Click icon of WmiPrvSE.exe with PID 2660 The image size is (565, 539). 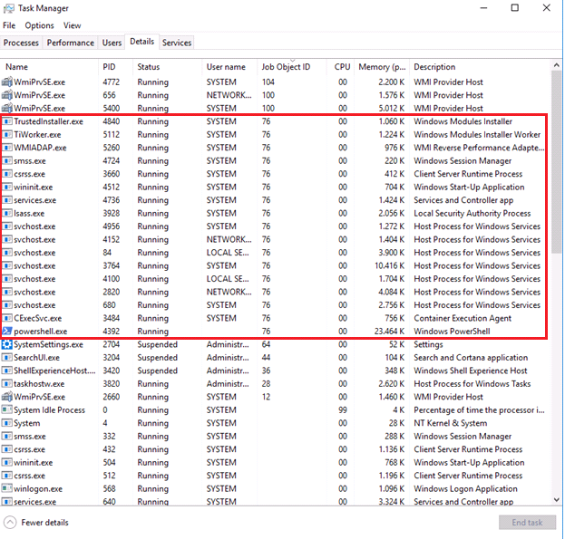coord(7,397)
